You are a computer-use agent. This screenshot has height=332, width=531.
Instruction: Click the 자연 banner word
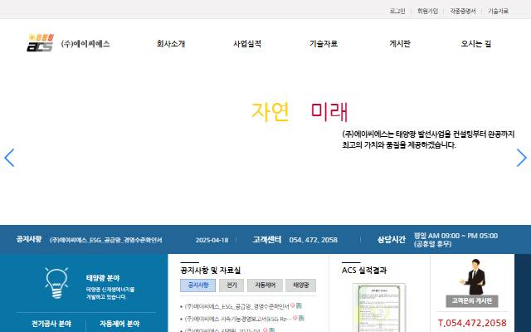(x=270, y=111)
